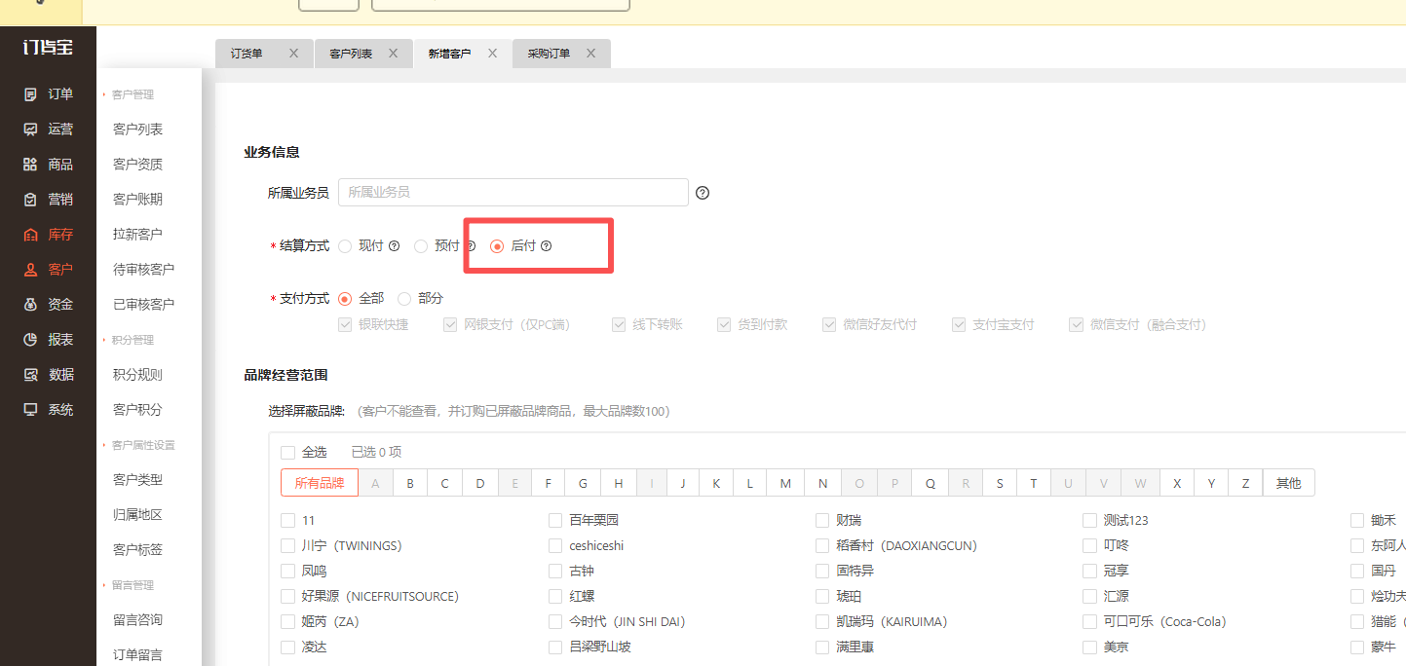Select 现付 settlement method
The image size is (1406, 666).
tap(345, 246)
